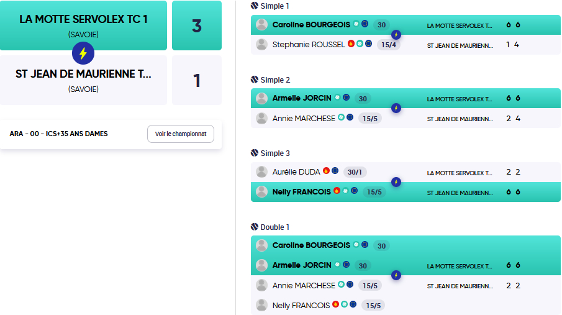The width and height of the screenshot is (562, 315).
Task: Open the Voir le championnat button
Action: pos(181,134)
